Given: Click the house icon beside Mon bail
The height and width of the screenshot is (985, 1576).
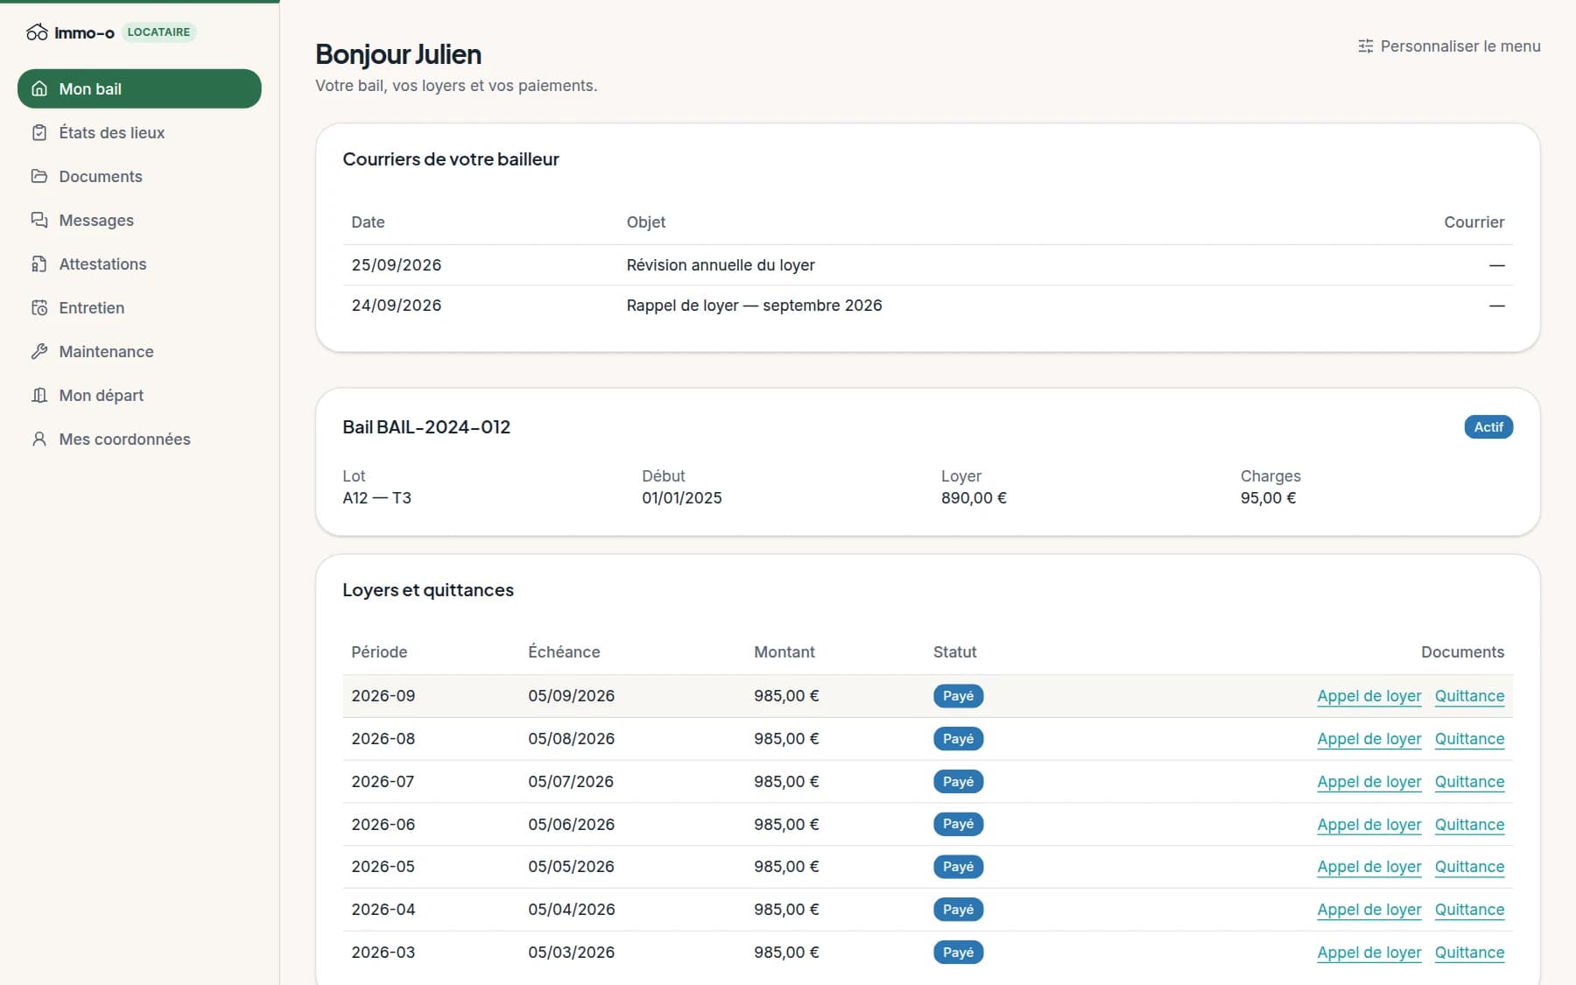Looking at the screenshot, I should tap(39, 88).
